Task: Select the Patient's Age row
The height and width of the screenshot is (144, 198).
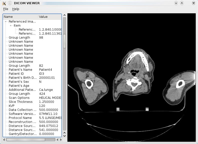Action: click(32, 86)
